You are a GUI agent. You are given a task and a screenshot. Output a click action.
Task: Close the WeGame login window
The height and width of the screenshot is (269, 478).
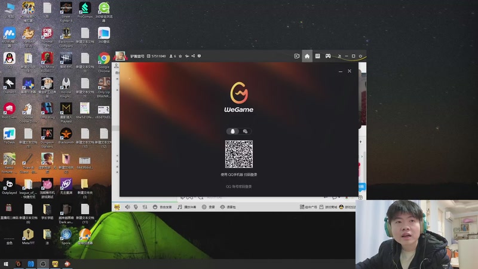350,71
